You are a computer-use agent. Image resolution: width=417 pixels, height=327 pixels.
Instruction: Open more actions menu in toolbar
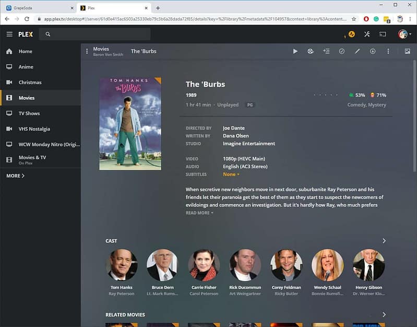pyautogui.click(x=388, y=51)
